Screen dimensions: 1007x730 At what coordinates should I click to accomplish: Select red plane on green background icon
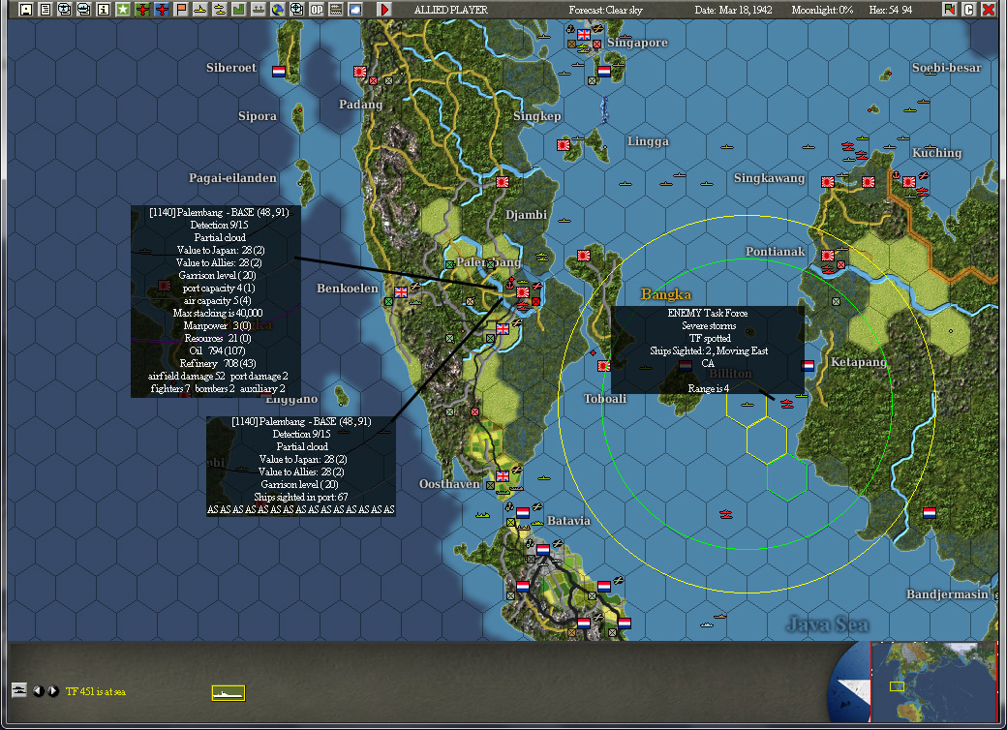[x=142, y=10]
